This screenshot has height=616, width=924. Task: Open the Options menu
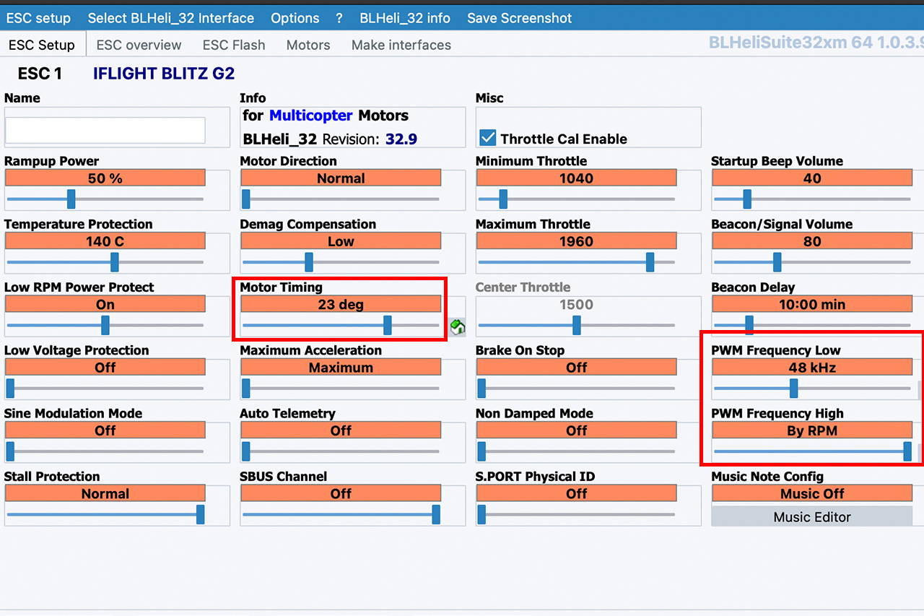click(295, 18)
